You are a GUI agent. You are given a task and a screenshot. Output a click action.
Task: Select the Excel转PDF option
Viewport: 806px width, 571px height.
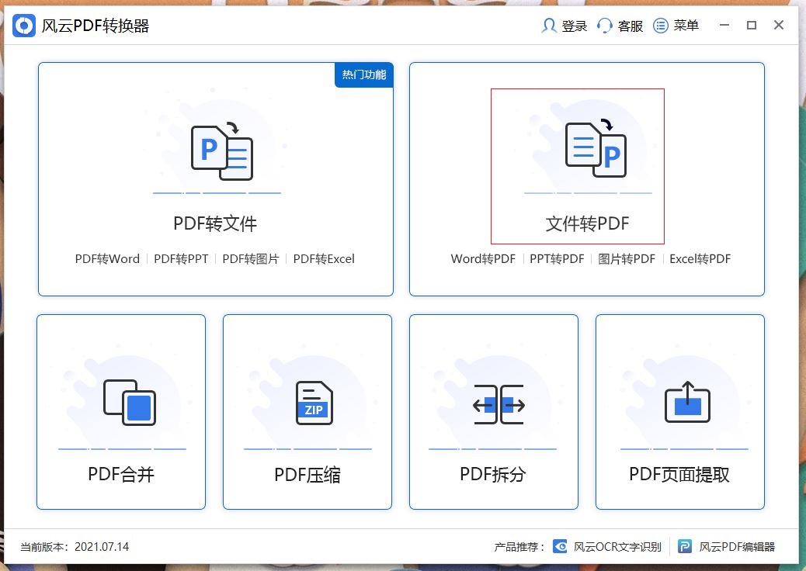click(x=699, y=258)
